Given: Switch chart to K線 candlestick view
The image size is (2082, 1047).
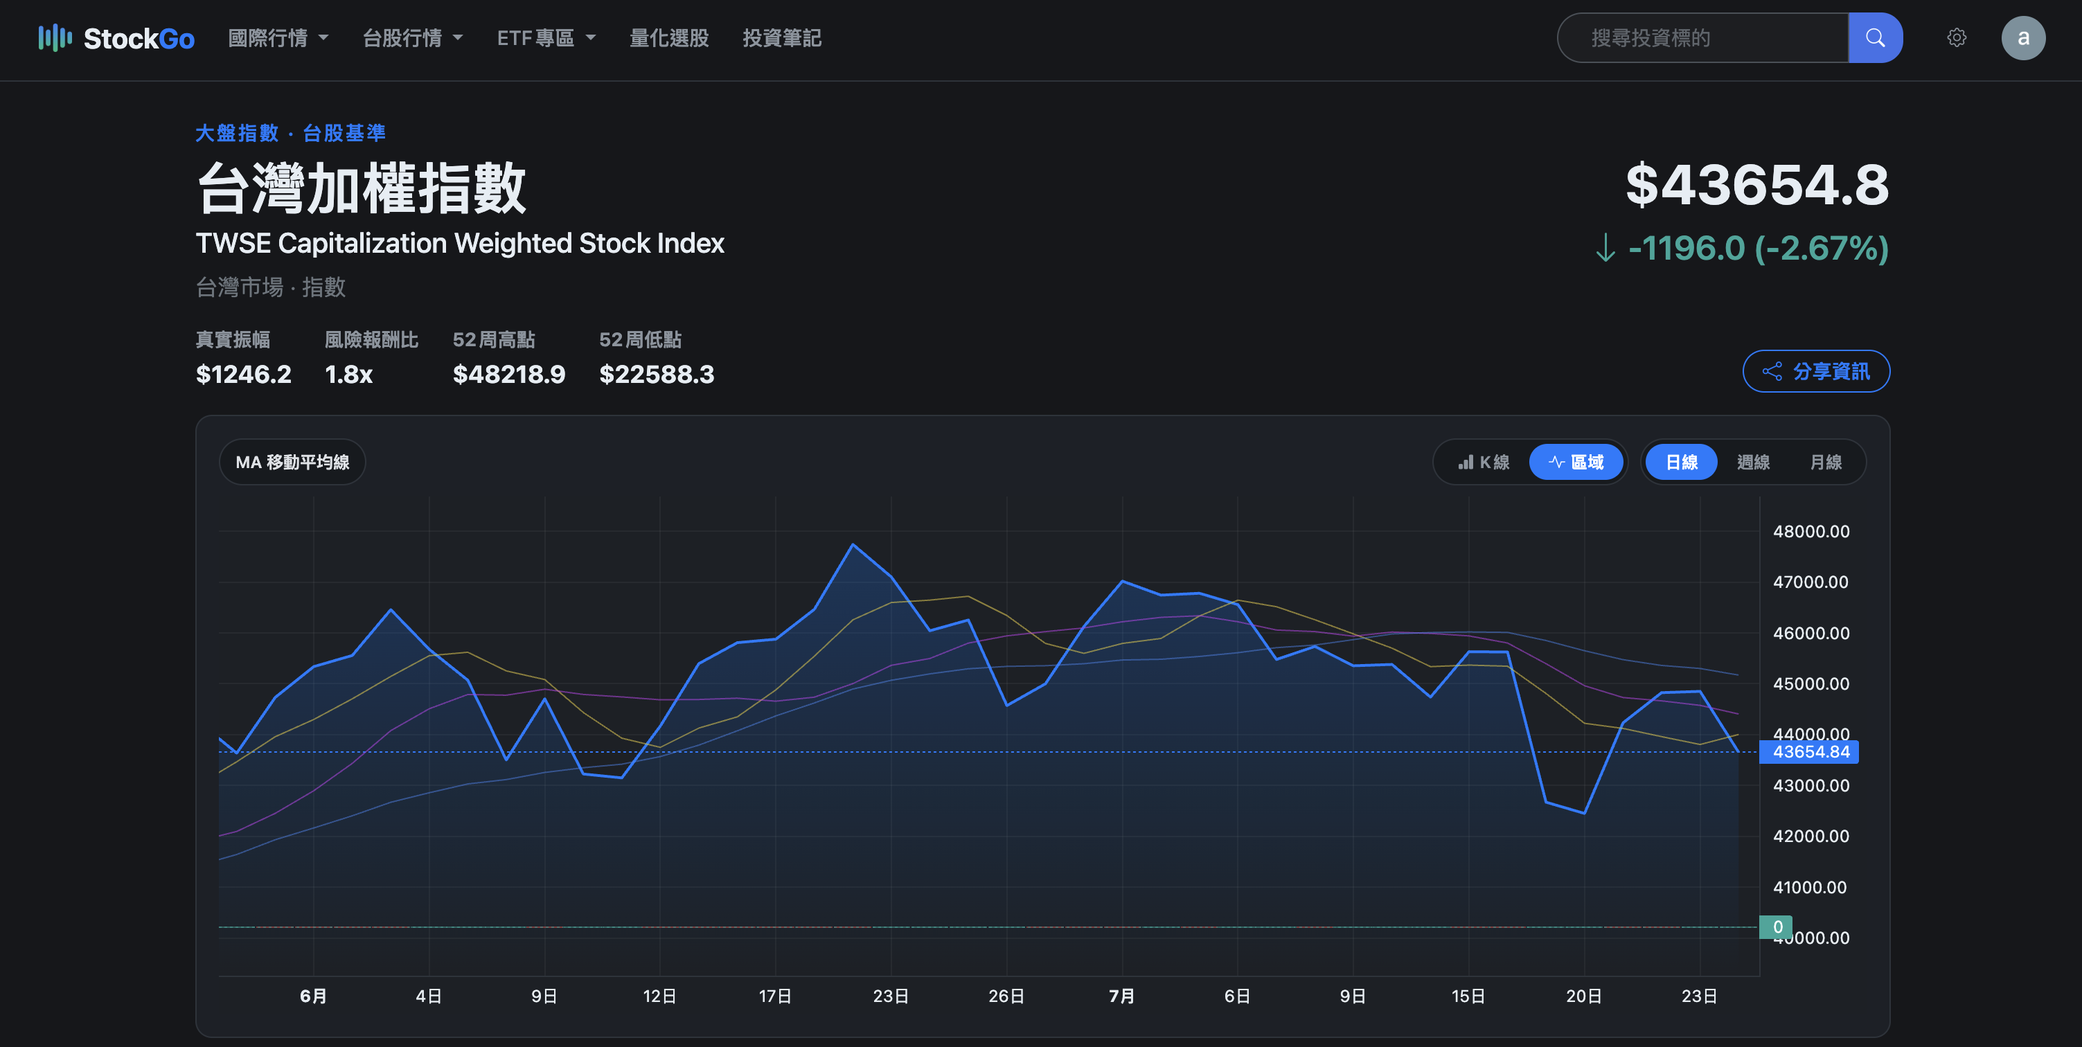Looking at the screenshot, I should tap(1484, 462).
